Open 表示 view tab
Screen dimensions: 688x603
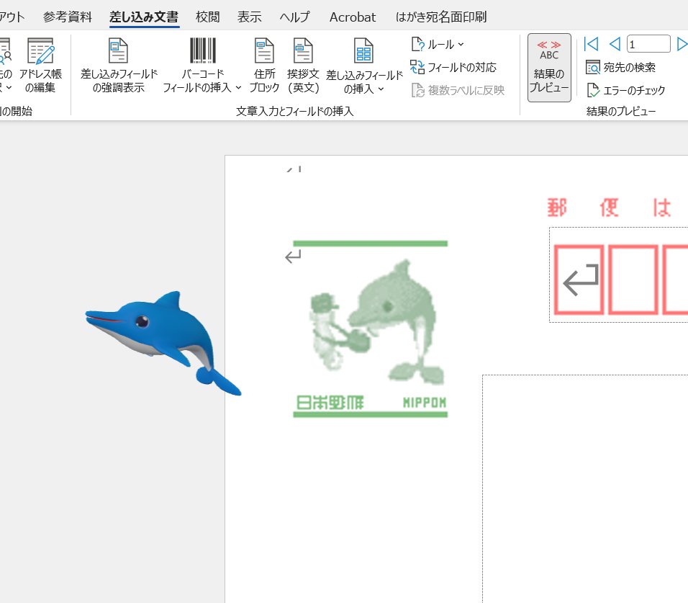tap(249, 17)
